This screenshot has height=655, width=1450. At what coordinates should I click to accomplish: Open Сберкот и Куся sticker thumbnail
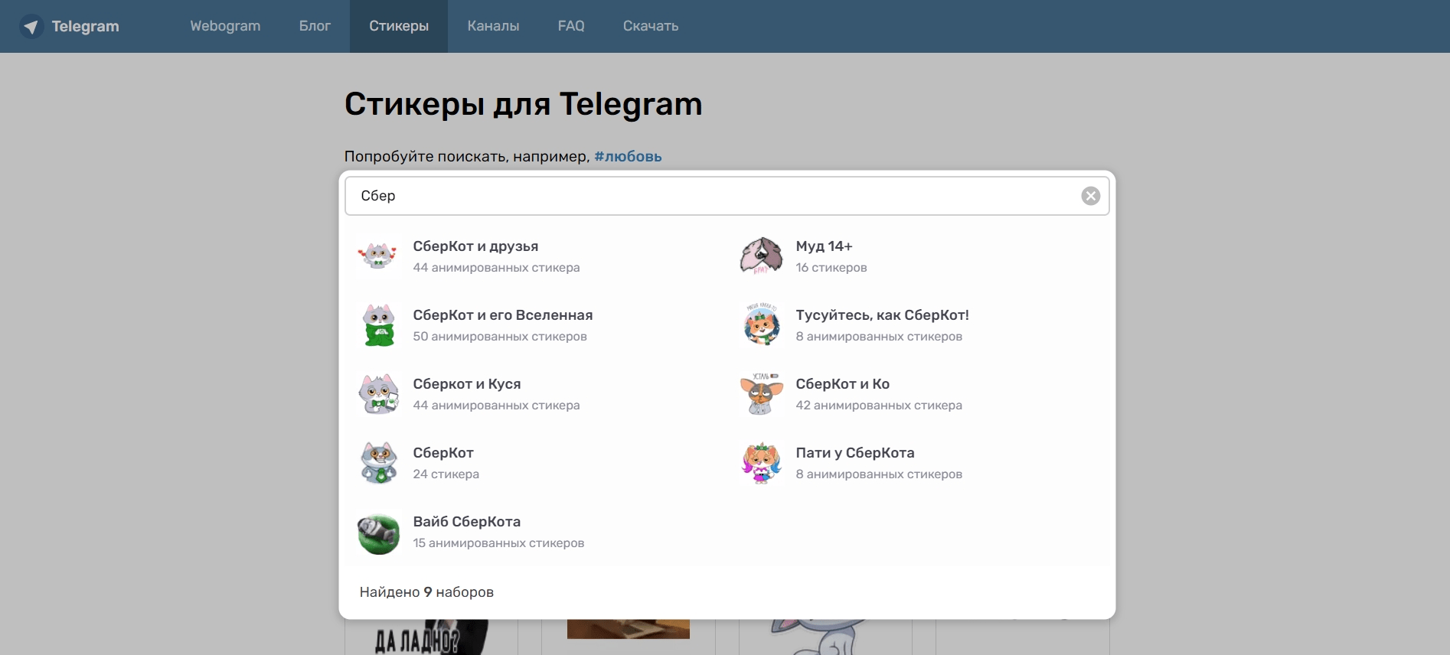[x=378, y=394]
